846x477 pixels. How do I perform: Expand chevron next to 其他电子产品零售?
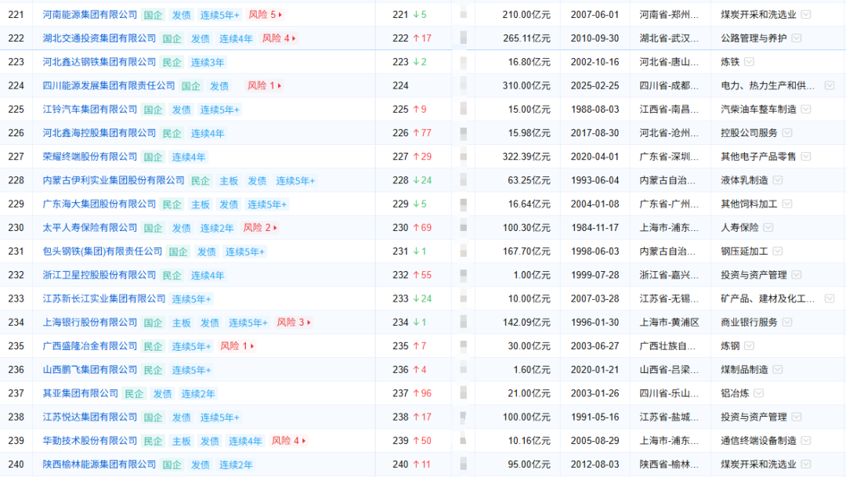click(806, 157)
